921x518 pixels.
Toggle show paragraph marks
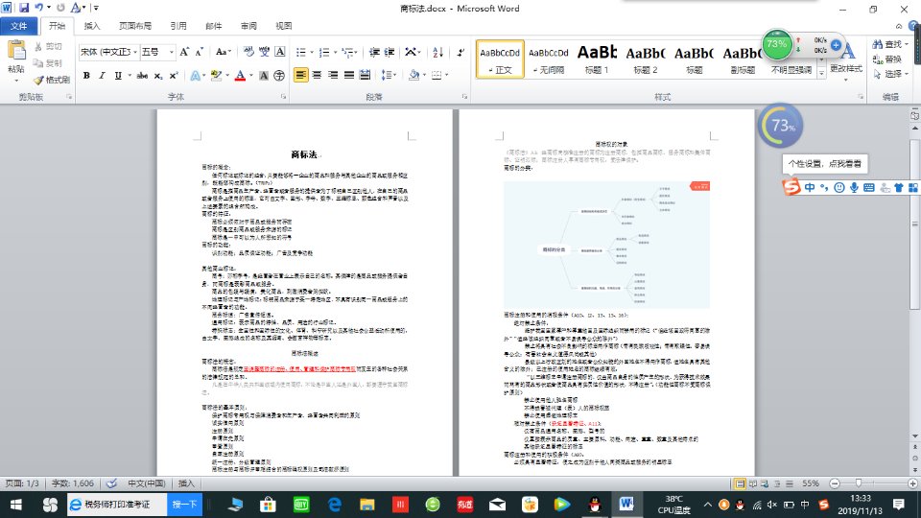click(460, 52)
